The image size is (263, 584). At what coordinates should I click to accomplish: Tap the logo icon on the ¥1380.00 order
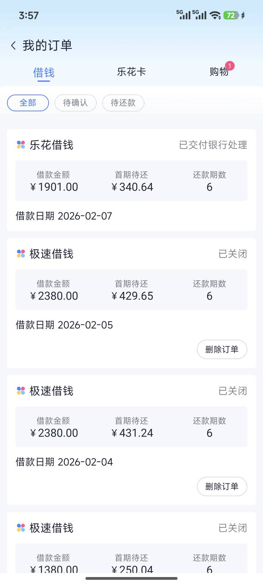[x=21, y=528]
